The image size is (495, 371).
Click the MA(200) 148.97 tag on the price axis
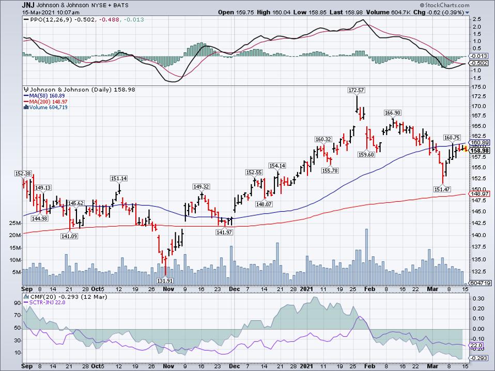tap(479, 194)
